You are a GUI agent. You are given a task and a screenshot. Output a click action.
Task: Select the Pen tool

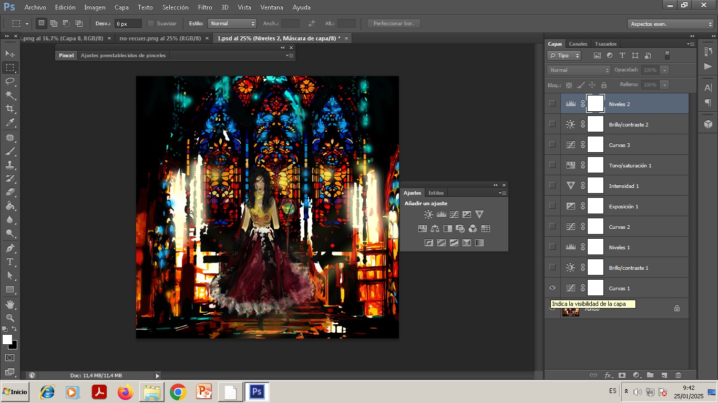click(10, 248)
